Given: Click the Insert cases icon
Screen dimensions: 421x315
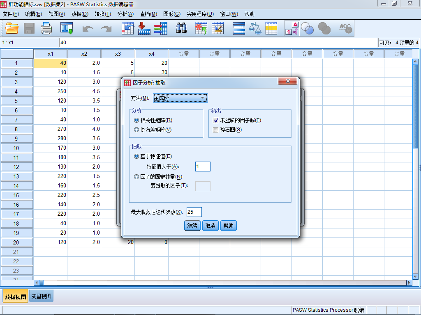Looking at the screenshot, I should (201, 28).
